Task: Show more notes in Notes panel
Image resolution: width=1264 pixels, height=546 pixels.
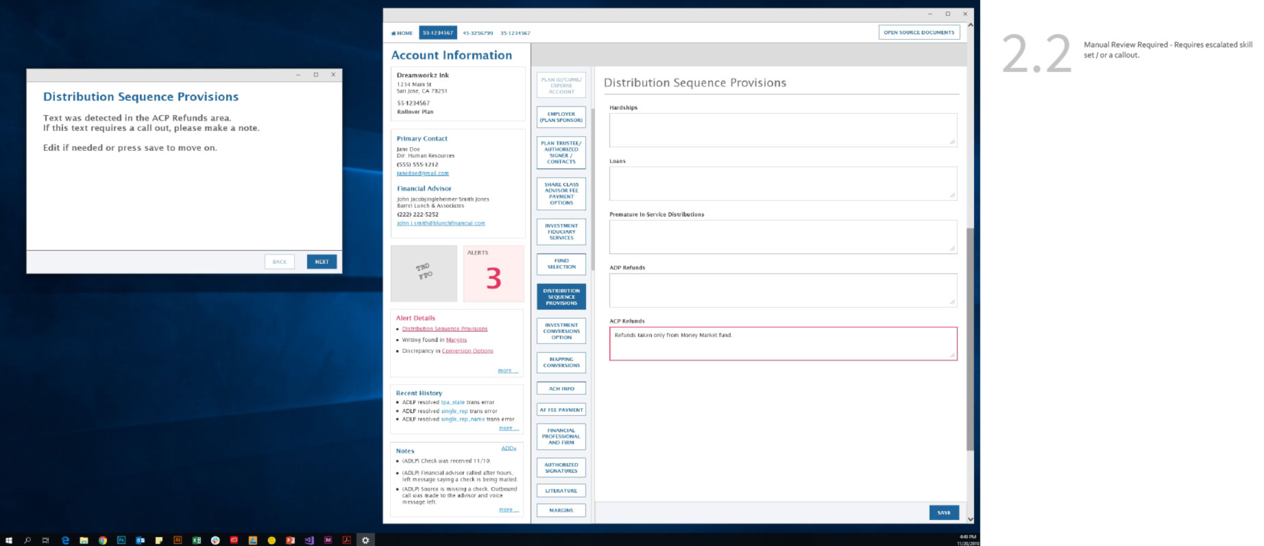Action: click(x=507, y=510)
